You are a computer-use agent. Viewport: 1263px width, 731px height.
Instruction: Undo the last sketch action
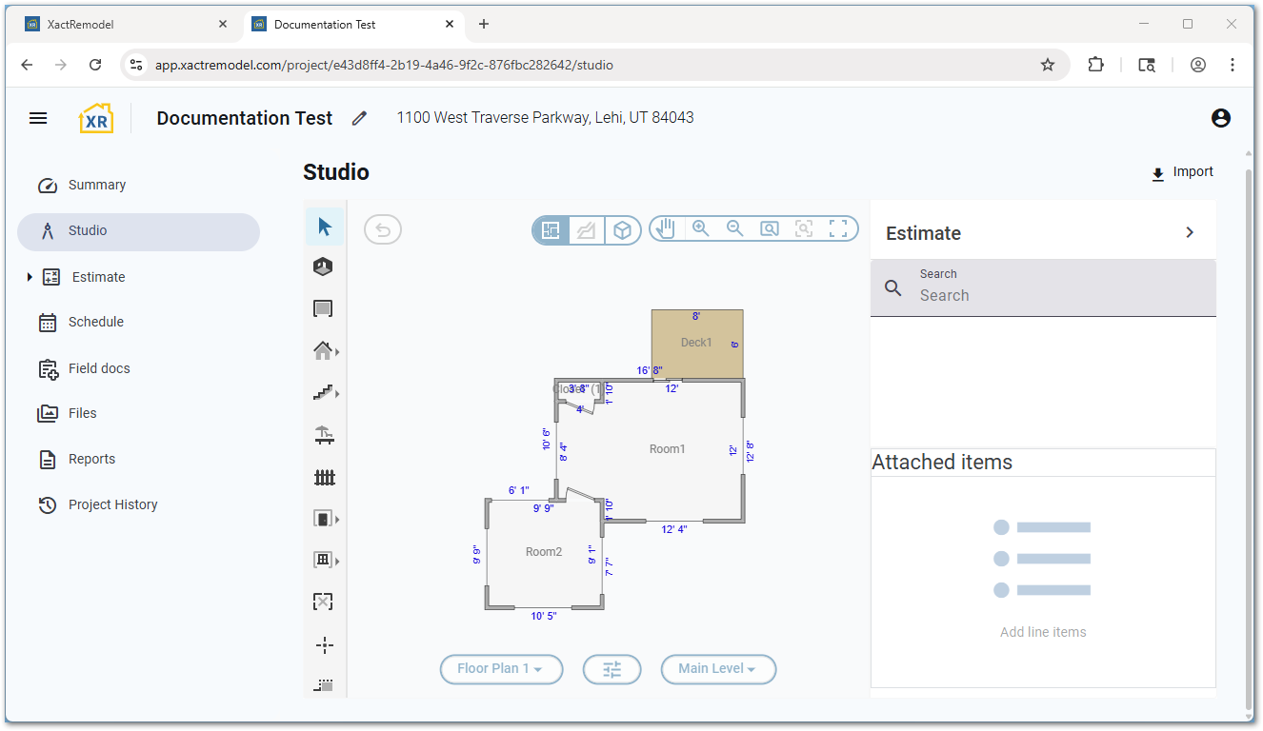383,229
